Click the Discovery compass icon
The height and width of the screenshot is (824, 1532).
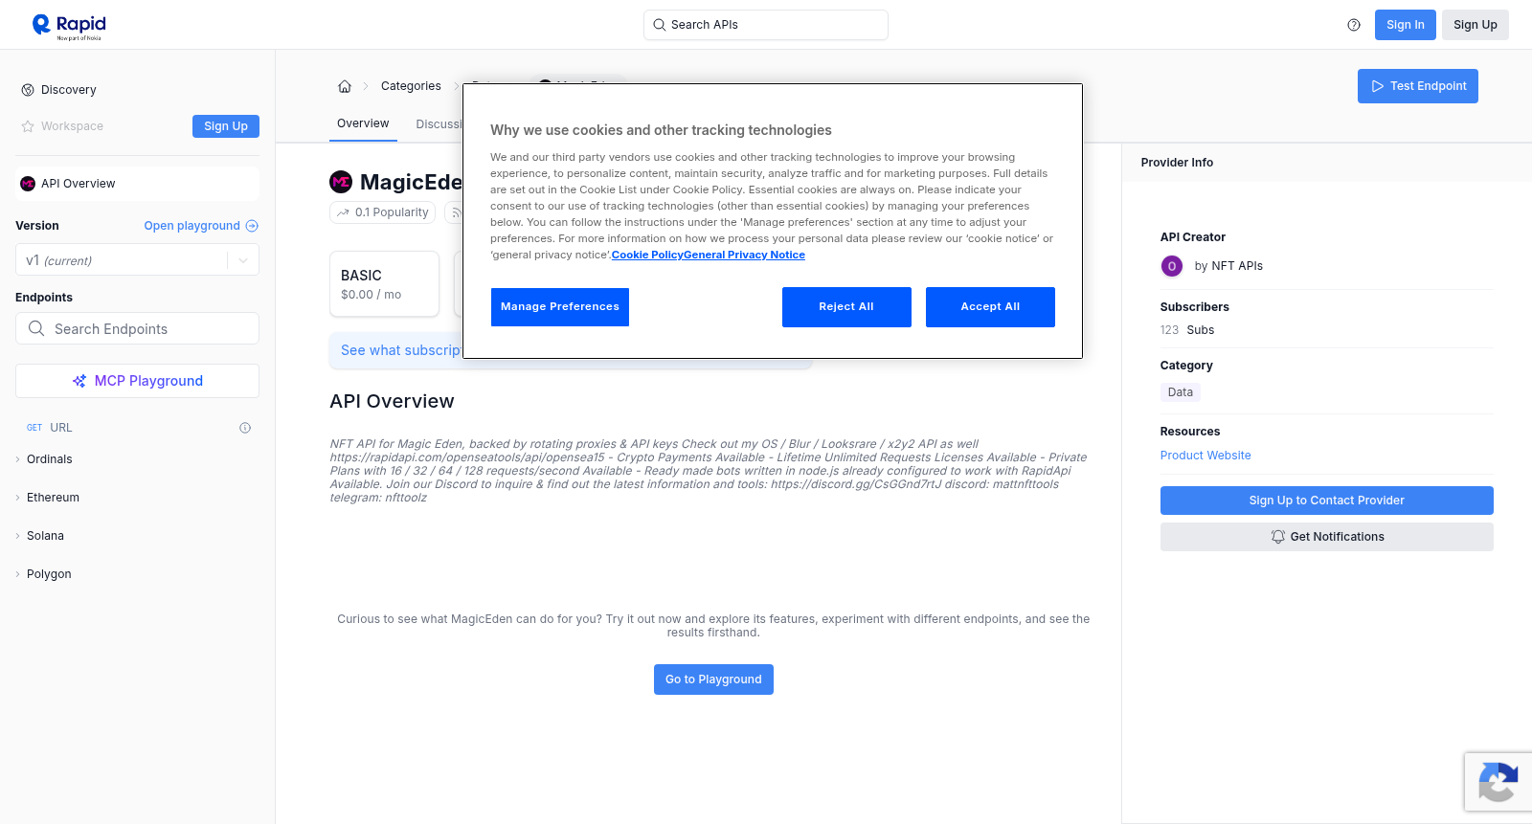pyautogui.click(x=28, y=90)
